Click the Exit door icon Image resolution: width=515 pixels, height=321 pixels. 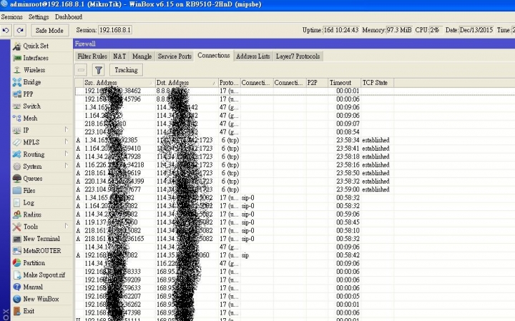(16, 311)
